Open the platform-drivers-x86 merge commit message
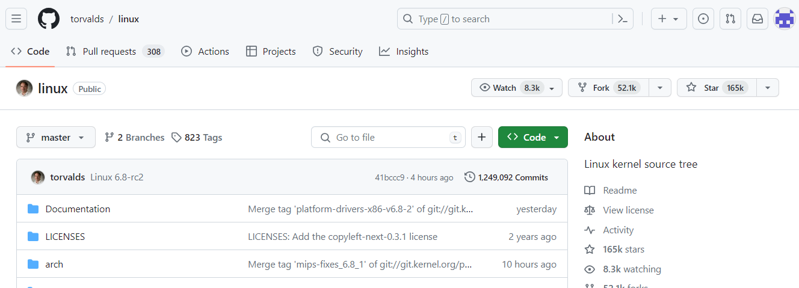This screenshot has height=288, width=799. tap(360, 209)
